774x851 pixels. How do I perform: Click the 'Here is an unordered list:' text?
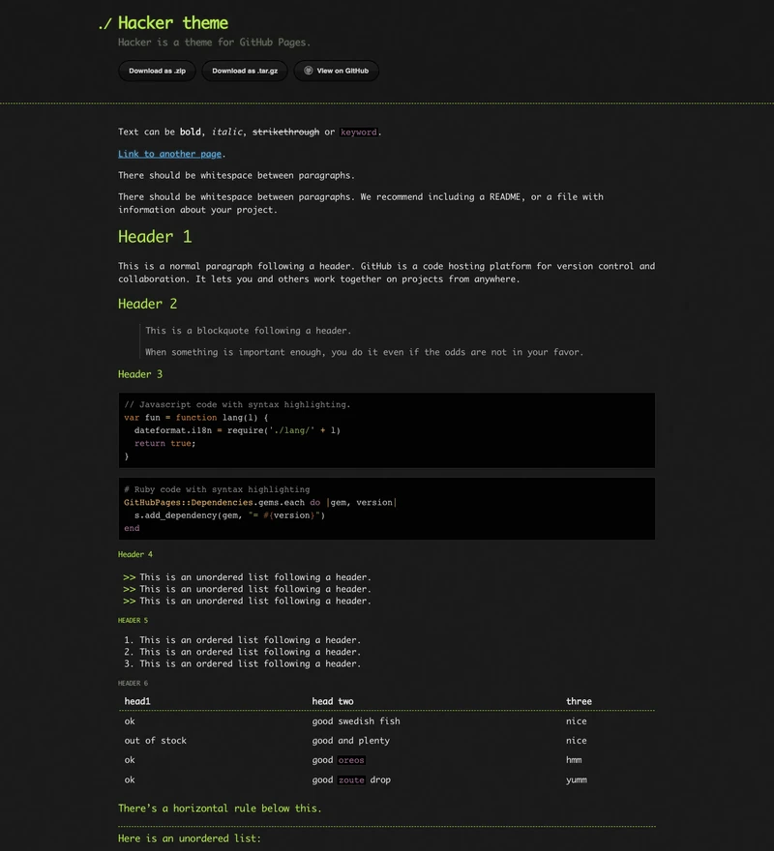(189, 839)
